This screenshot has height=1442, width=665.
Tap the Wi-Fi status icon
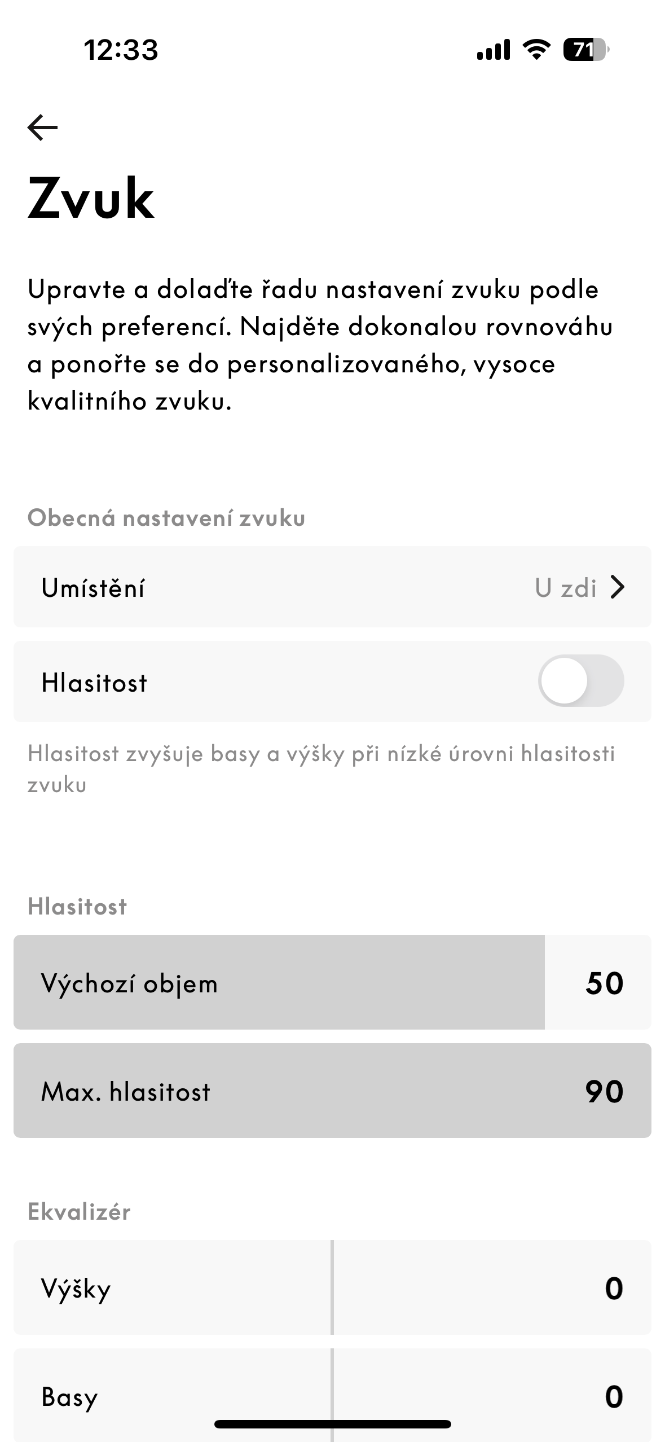536,50
